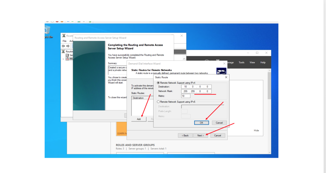The width and height of the screenshot is (326, 173).
Task: Select the server status icon in tree
Action: tap(67, 55)
